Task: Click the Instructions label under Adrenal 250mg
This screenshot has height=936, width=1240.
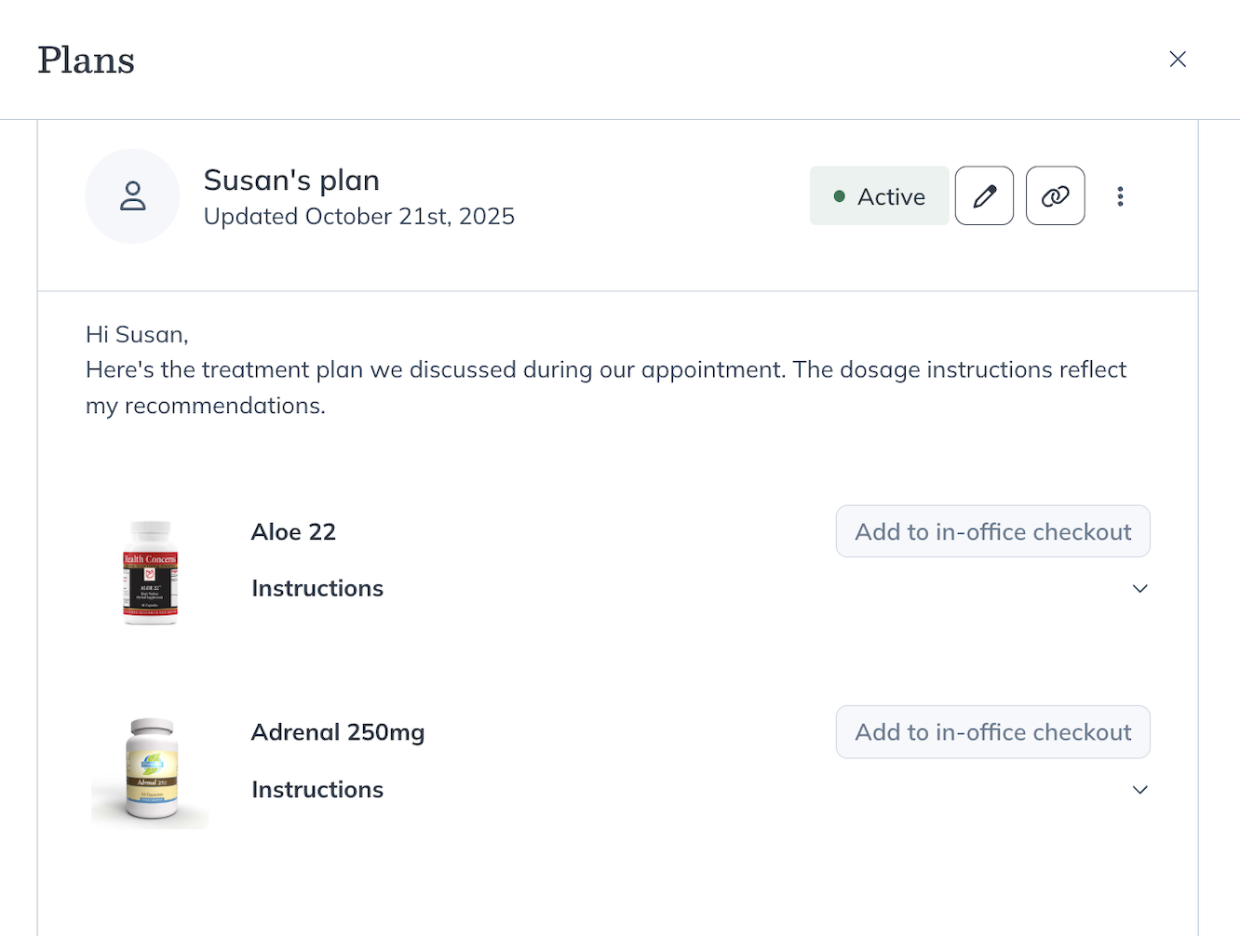Action: click(317, 790)
